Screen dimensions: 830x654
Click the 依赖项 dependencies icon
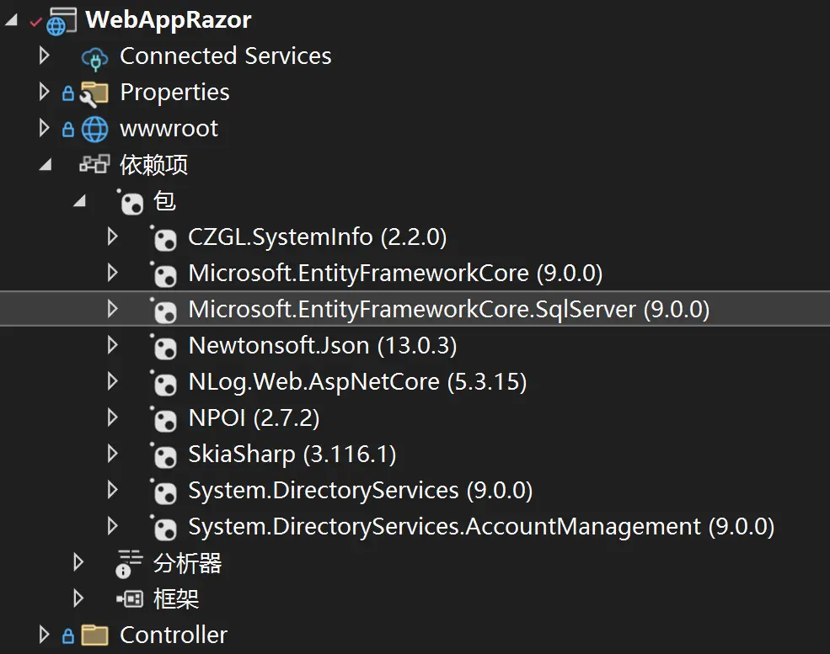[x=94, y=164]
